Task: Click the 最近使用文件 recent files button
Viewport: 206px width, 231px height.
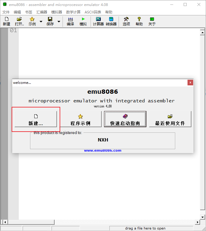Action: 170,119
